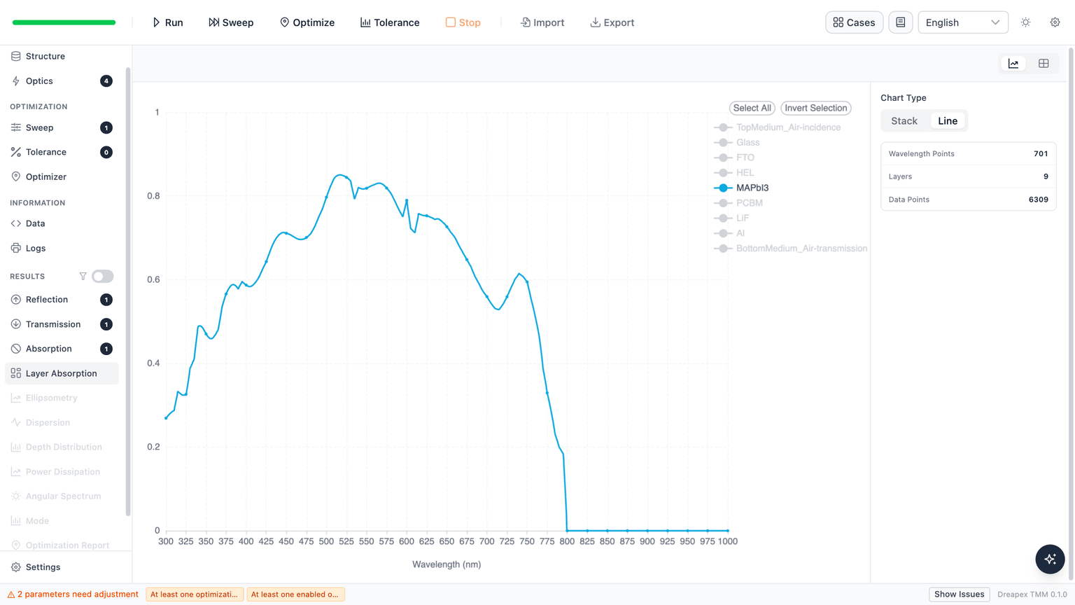Select Line chart type
Screen dimensions: 1075x605
point(948,121)
